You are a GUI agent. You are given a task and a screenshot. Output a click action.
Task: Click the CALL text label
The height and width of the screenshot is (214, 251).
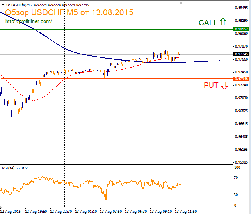point(208,23)
